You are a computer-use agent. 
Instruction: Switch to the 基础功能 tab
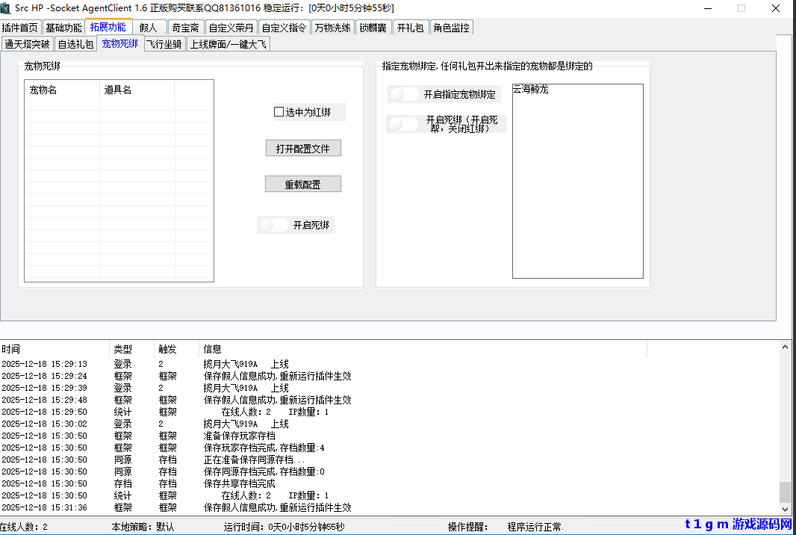point(63,26)
